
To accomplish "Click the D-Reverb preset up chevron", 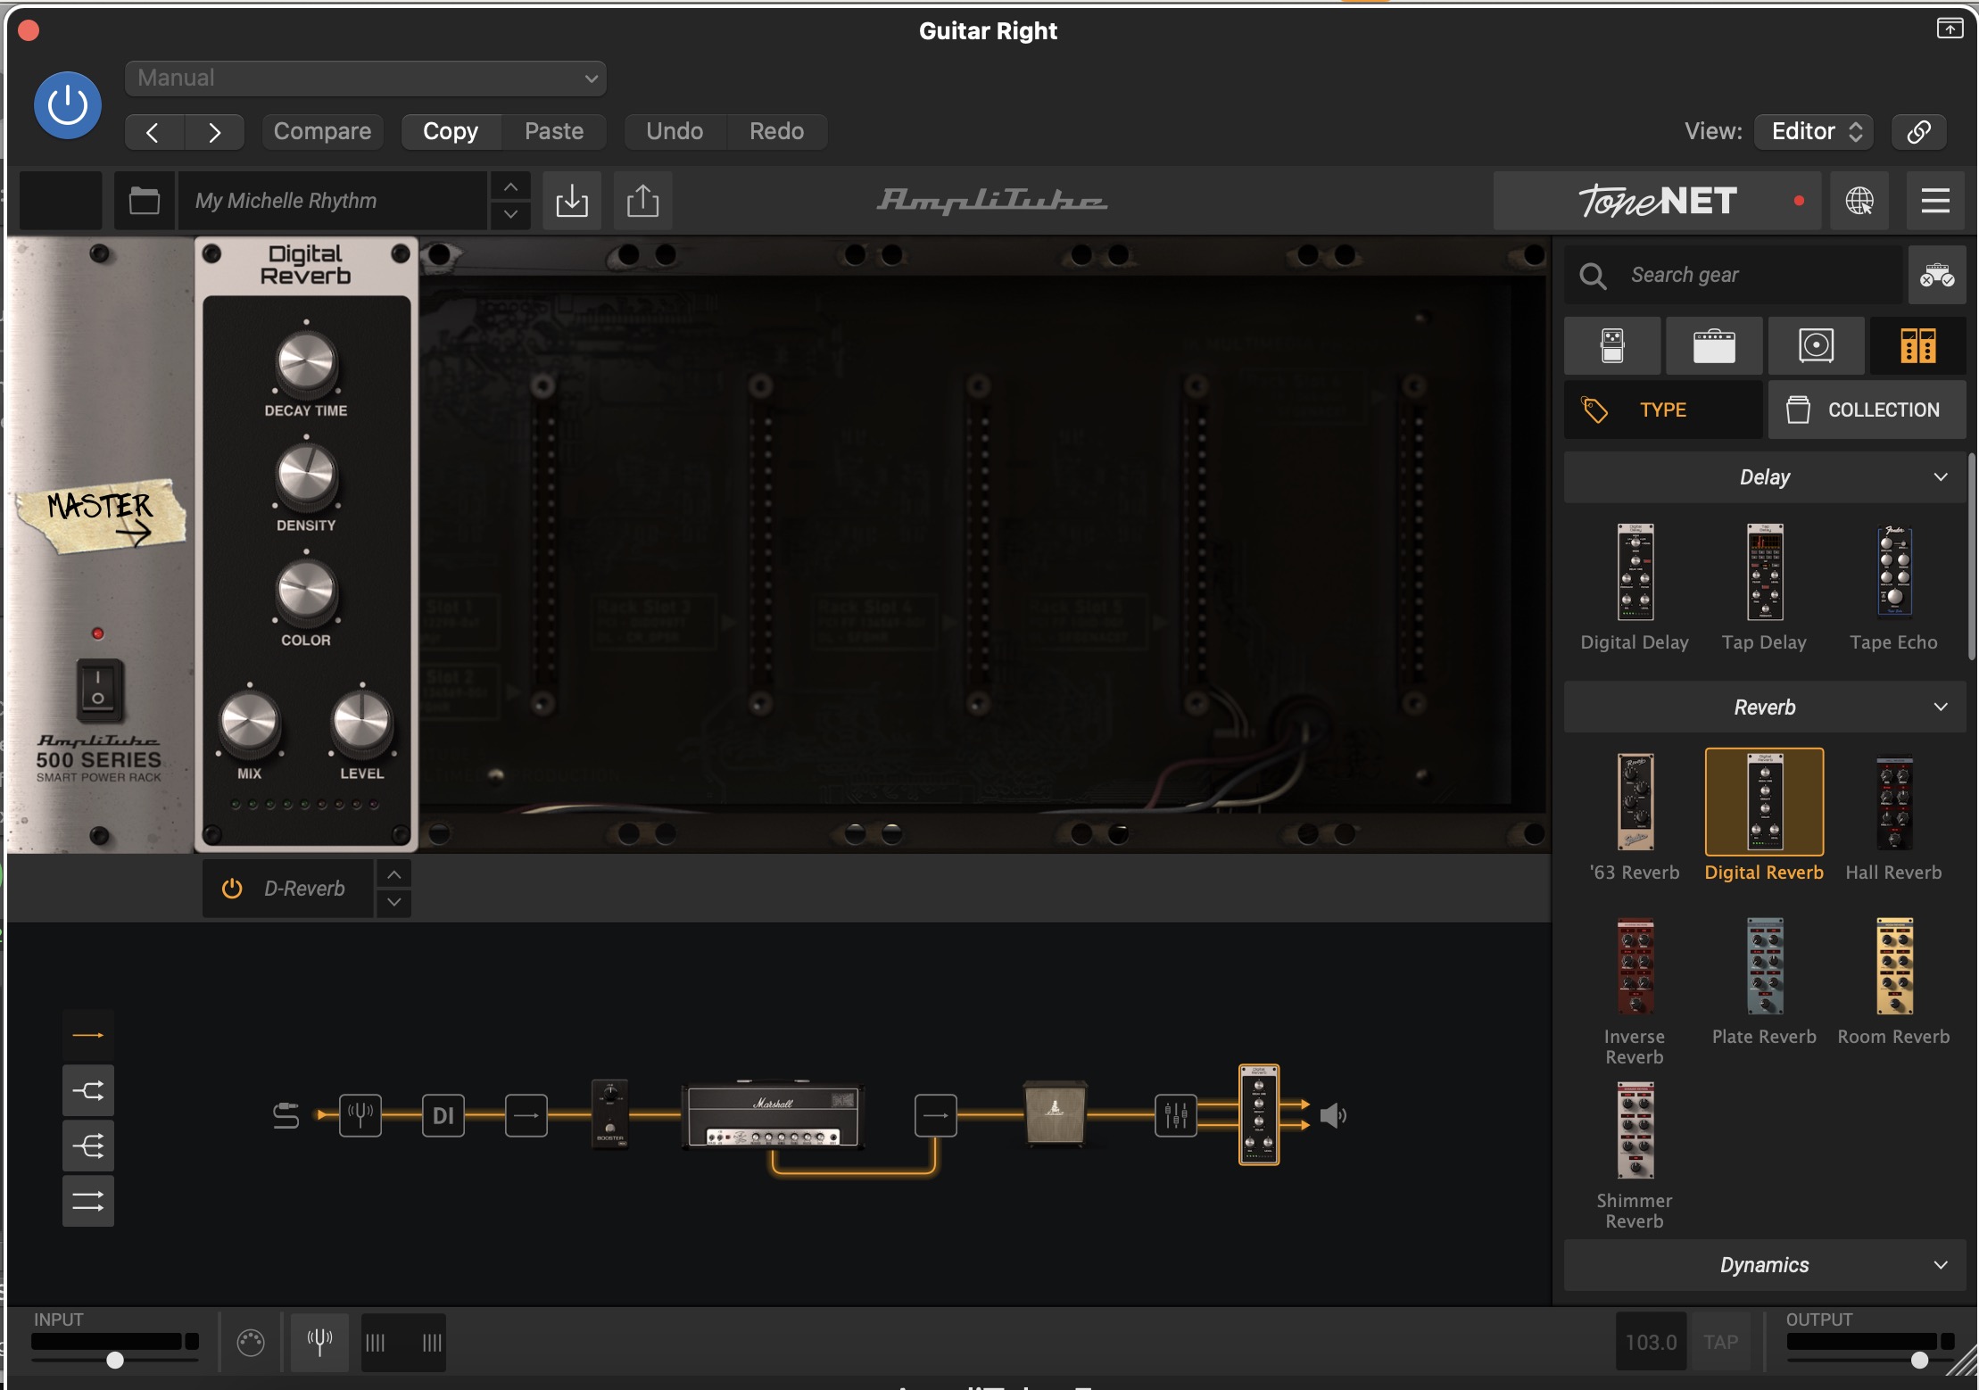I will tap(394, 874).
